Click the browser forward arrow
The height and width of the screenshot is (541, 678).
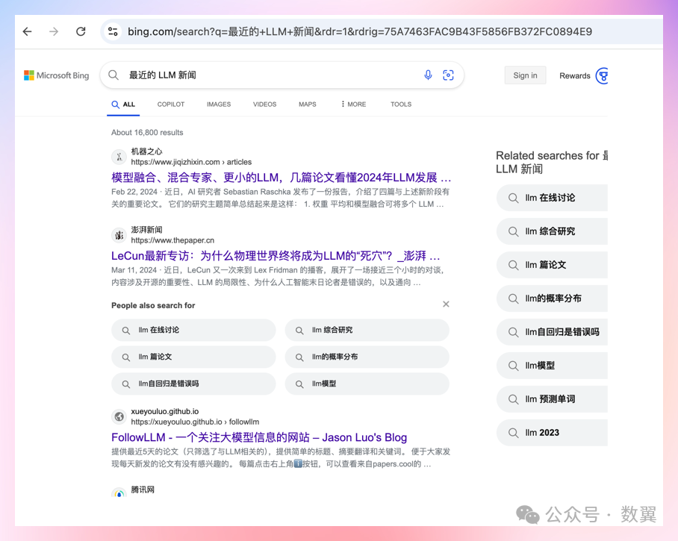click(x=54, y=31)
